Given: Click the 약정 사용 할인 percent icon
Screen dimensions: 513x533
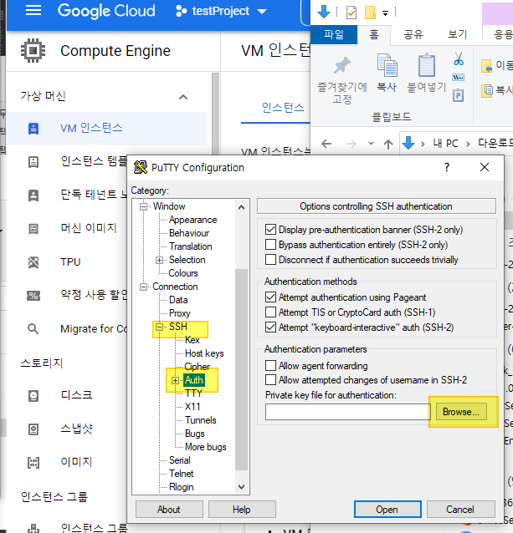Looking at the screenshot, I should 33,296.
